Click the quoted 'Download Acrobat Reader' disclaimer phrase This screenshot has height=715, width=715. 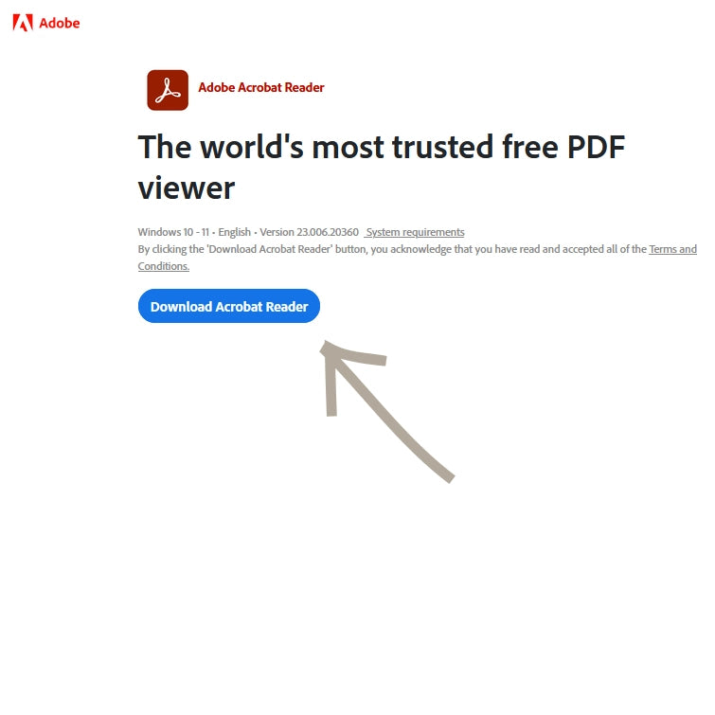270,249
